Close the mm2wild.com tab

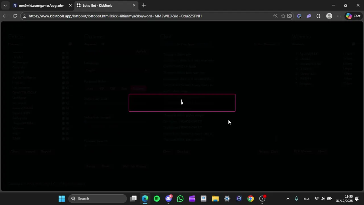(70, 5)
